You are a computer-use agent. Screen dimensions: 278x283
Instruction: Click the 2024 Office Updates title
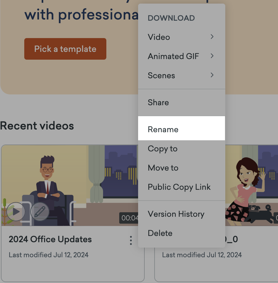50,240
